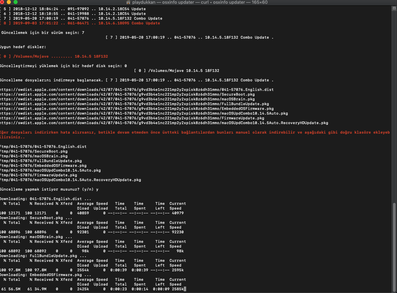Open the macOSBrain.pkg swdist URL
The image size is (397, 293).
127,99
